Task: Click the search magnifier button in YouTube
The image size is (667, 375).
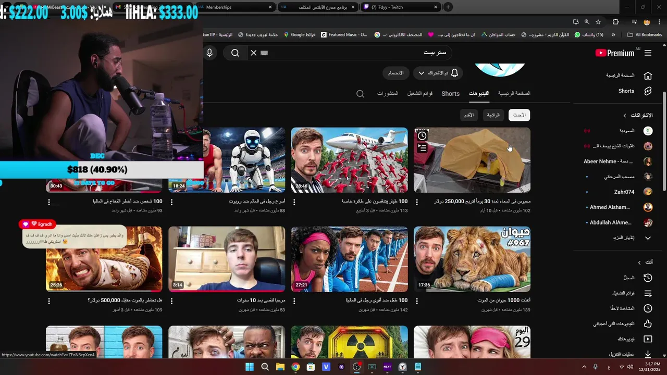Action: [x=235, y=53]
